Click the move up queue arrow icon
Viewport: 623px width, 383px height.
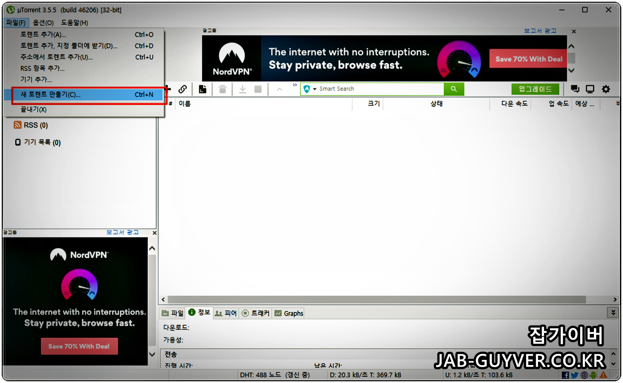[280, 90]
